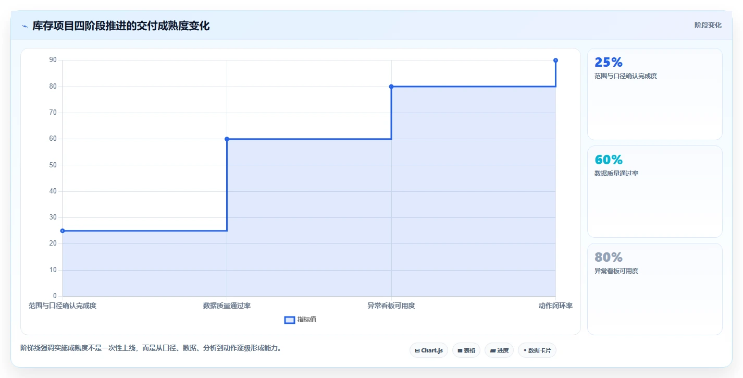The height and width of the screenshot is (378, 743).
Task: Click x-axis label 数据质量通过率
Action: [x=227, y=306]
